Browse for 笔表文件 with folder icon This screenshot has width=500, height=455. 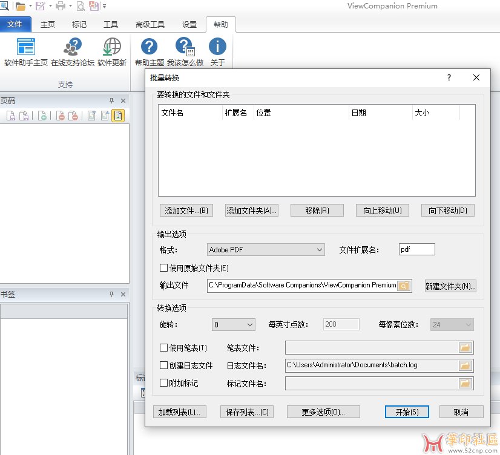pos(465,347)
